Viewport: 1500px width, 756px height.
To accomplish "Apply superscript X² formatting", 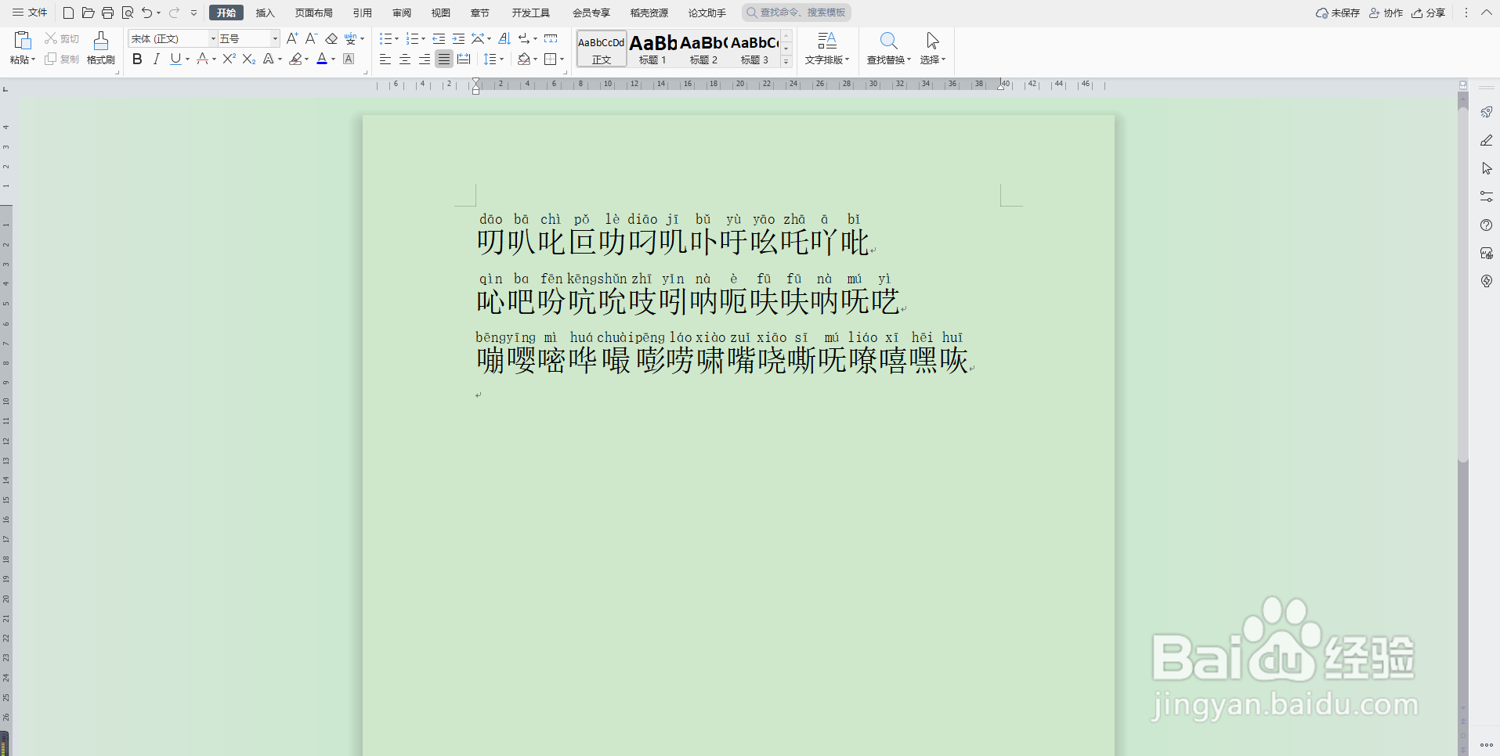I will click(229, 59).
